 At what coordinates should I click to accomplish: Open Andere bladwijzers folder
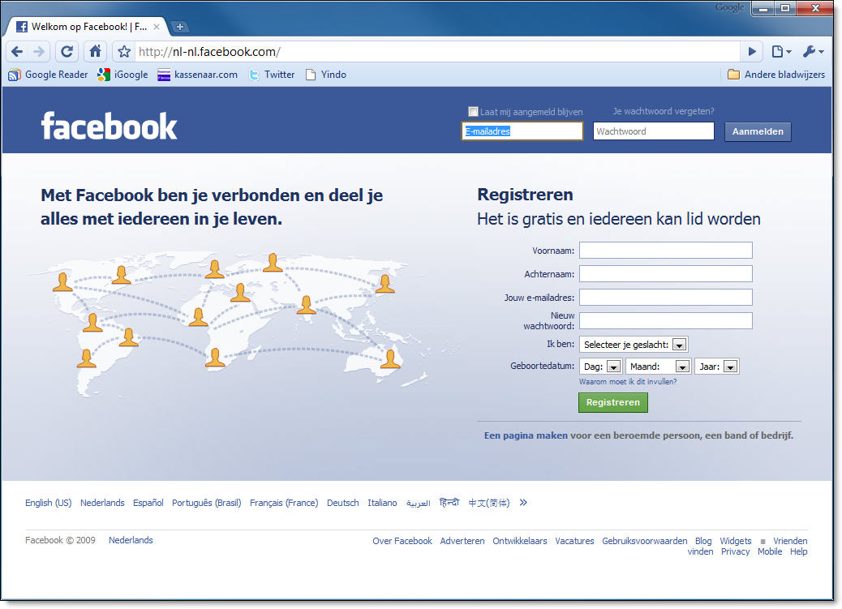pyautogui.click(x=776, y=75)
